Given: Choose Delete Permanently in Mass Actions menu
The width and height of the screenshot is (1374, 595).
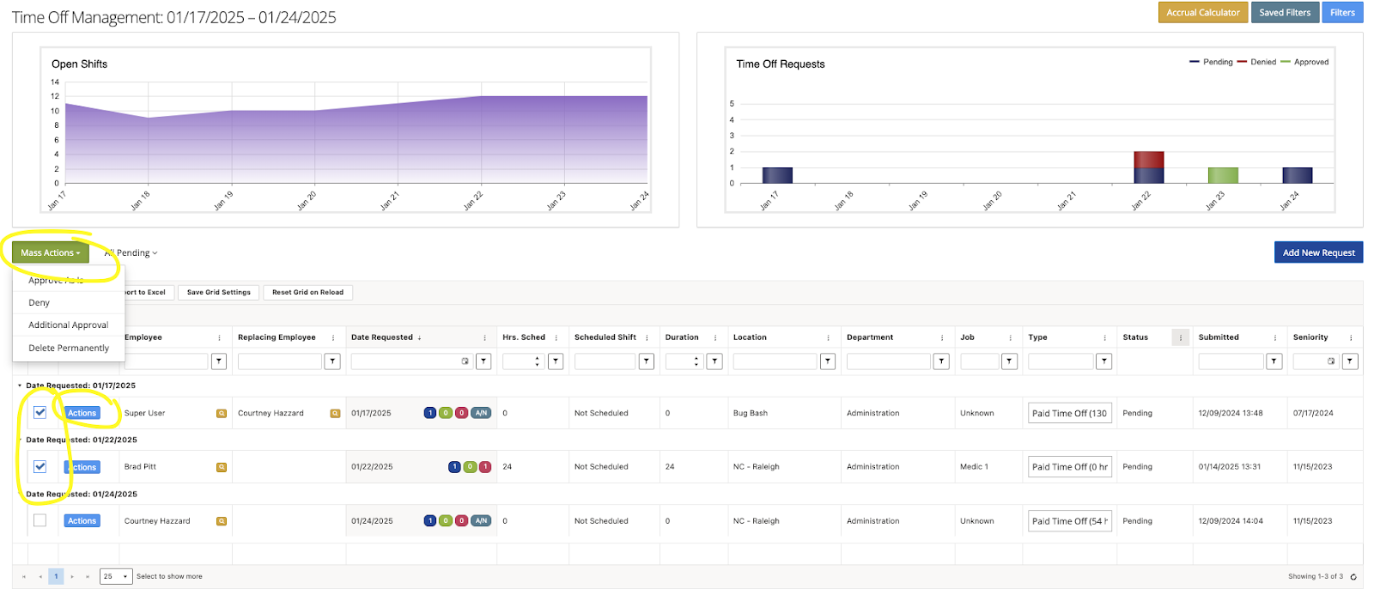Looking at the screenshot, I should 69,349.
